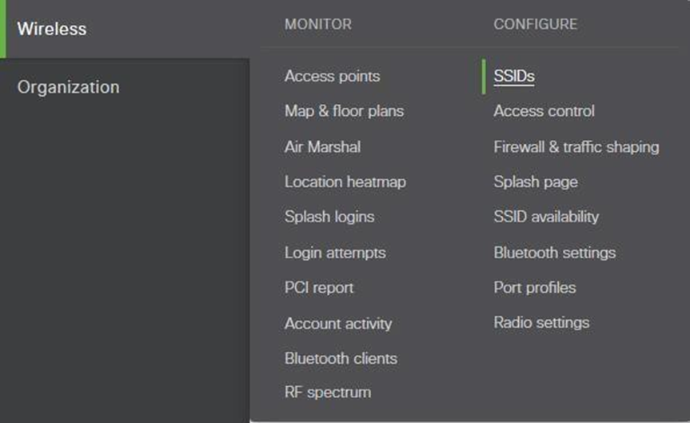Image resolution: width=690 pixels, height=423 pixels.
Task: Select Port profiles
Action: 534,288
